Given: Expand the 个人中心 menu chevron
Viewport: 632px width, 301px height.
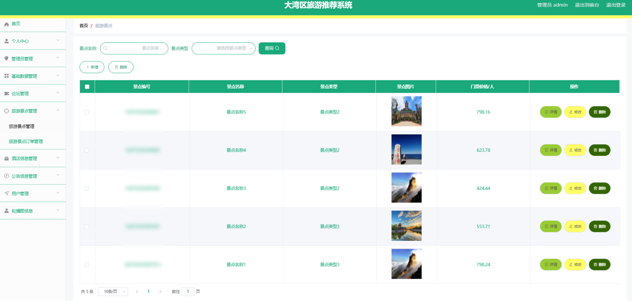Looking at the screenshot, I should (58, 40).
